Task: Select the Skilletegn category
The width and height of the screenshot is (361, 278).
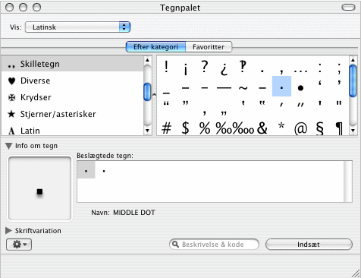Action: coord(73,64)
